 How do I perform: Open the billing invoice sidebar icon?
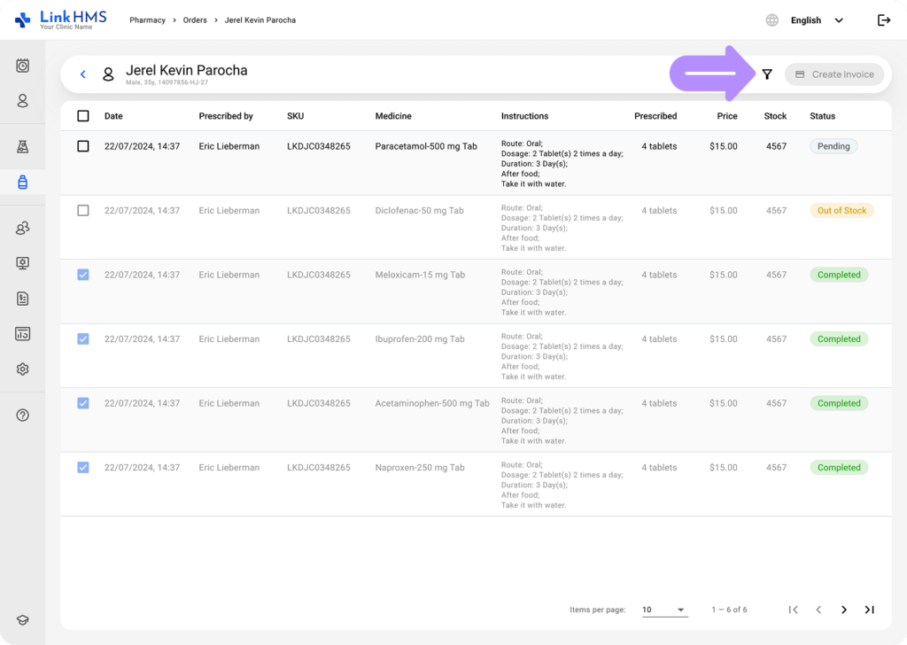pos(22,299)
